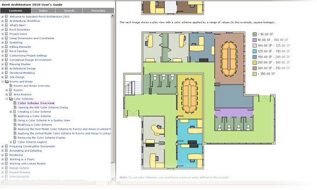Click the greater than 350.00 SF green swatch

254,74
